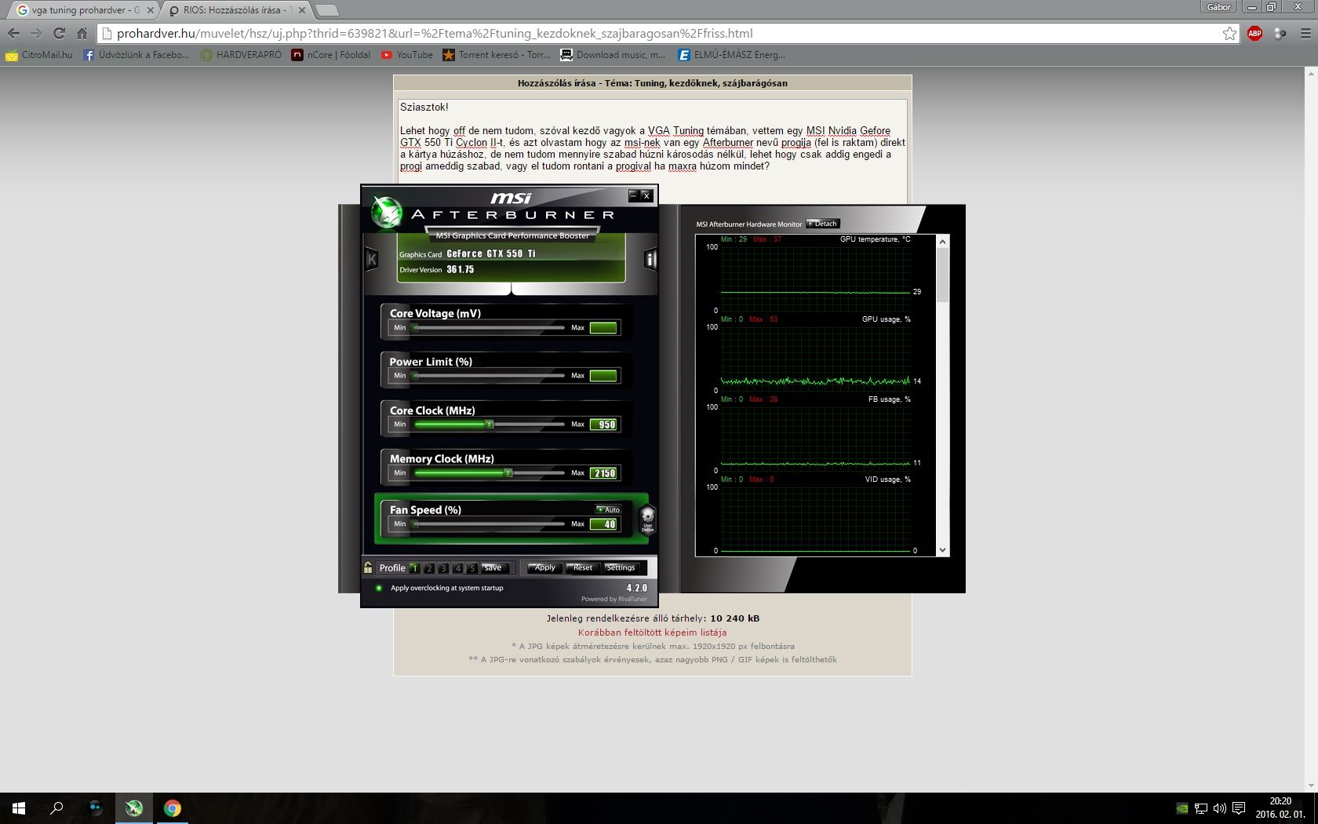Screen dimensions: 1318x824
Task: Close the 'vga tuning prohardver' tab
Action: [151, 10]
